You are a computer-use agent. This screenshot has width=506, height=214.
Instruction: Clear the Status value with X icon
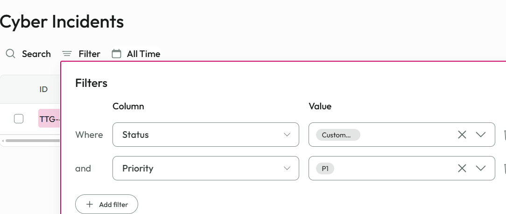click(462, 135)
